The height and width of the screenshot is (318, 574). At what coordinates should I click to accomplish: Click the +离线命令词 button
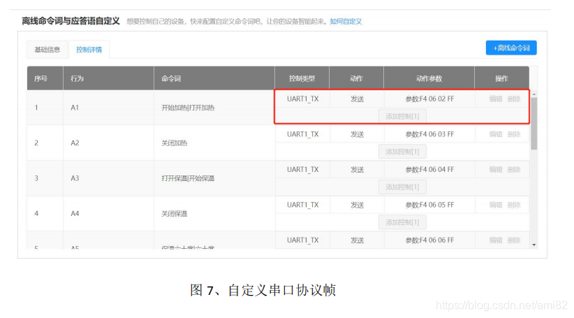coord(511,48)
